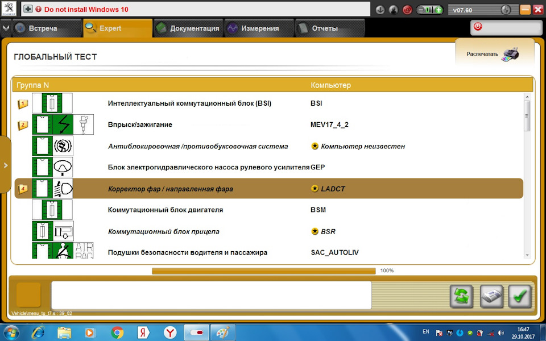Click the Peugeot logo icon
The height and width of the screenshot is (341, 546).
[9, 9]
